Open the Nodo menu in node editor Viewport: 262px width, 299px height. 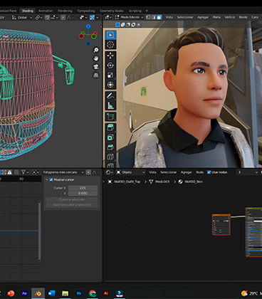pyautogui.click(x=199, y=172)
